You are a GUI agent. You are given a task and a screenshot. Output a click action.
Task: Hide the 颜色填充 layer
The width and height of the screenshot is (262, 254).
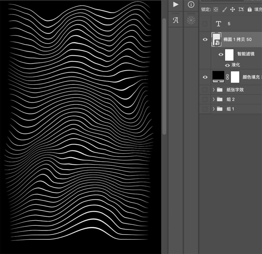tap(205, 77)
